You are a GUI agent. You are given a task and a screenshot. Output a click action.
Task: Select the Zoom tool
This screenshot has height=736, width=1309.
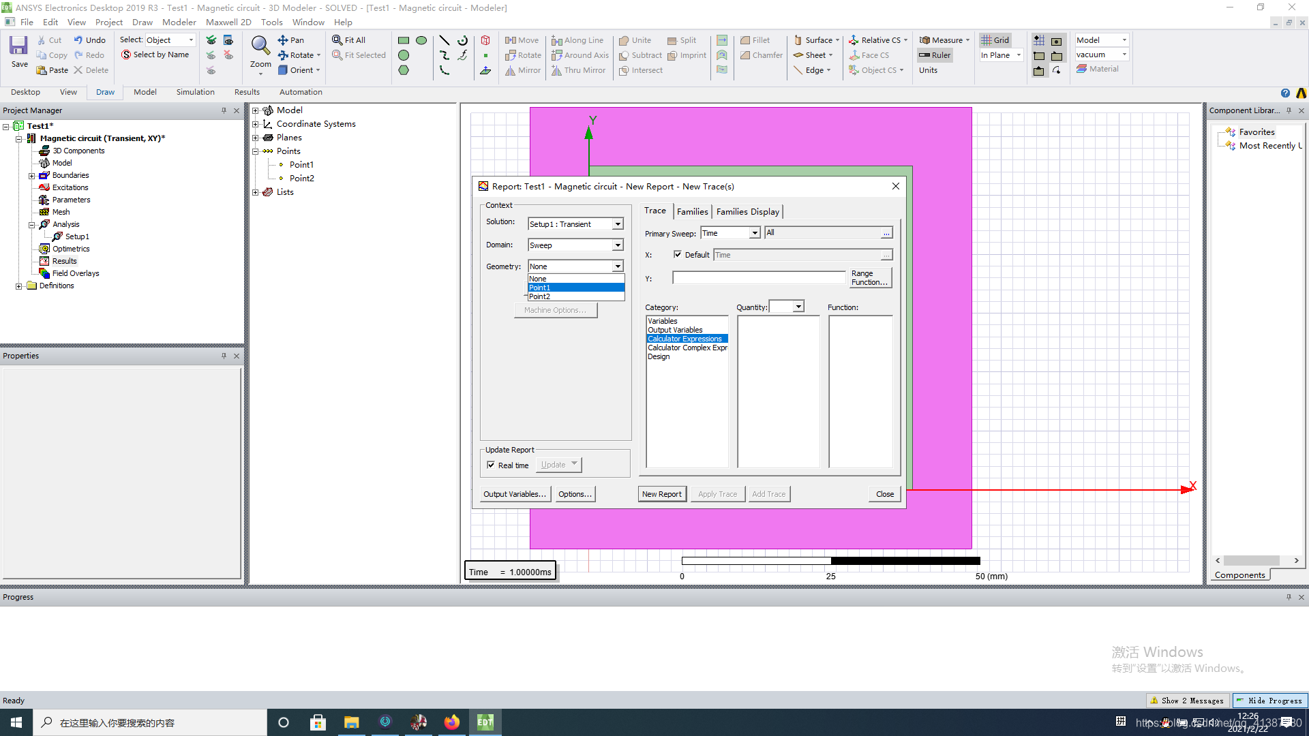click(260, 52)
